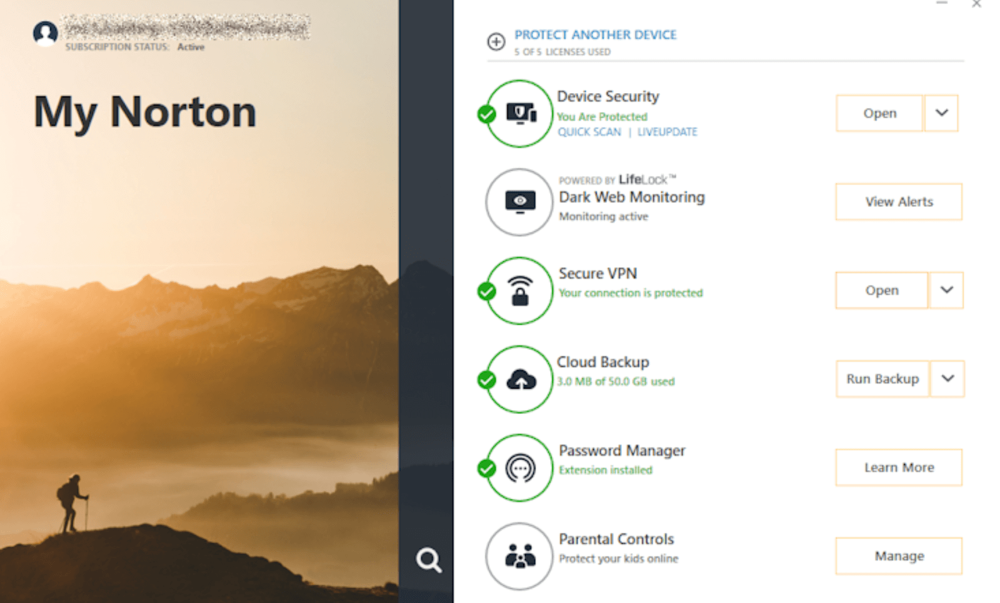
Task: Click the Secure VPN lock icon
Action: click(x=519, y=291)
